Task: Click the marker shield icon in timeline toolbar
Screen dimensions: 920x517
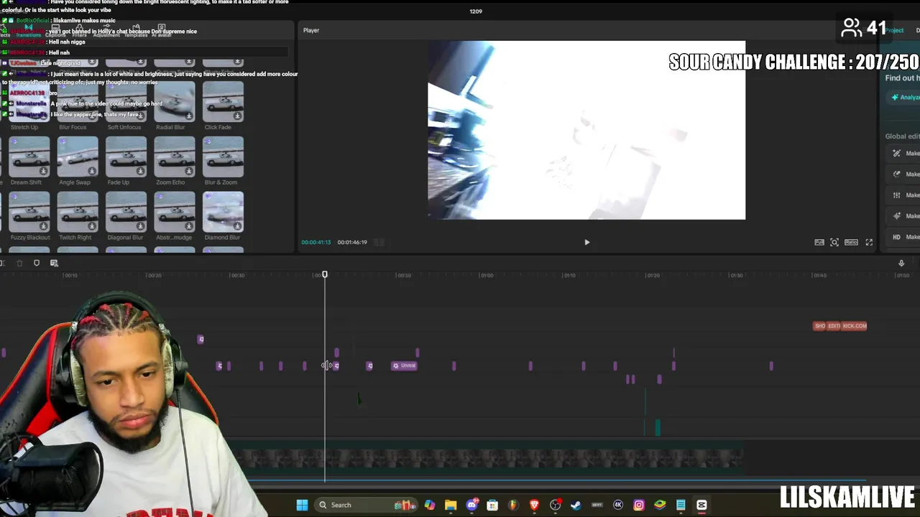Action: [x=37, y=264]
